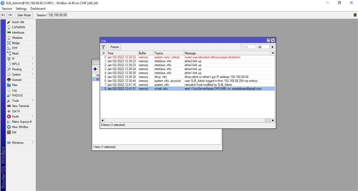This screenshot has width=358, height=191.
Task: Click the blue plus add button in Netwatch window
Action: (x=95, y=69)
